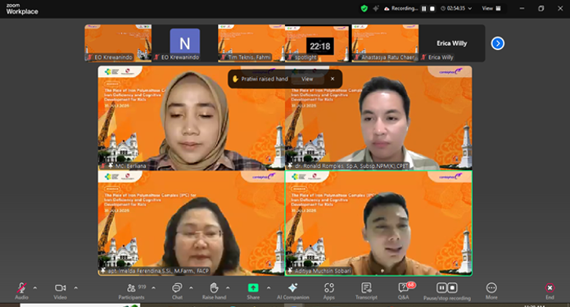
Task: Expand the Share options caret
Action: pyautogui.click(x=269, y=287)
